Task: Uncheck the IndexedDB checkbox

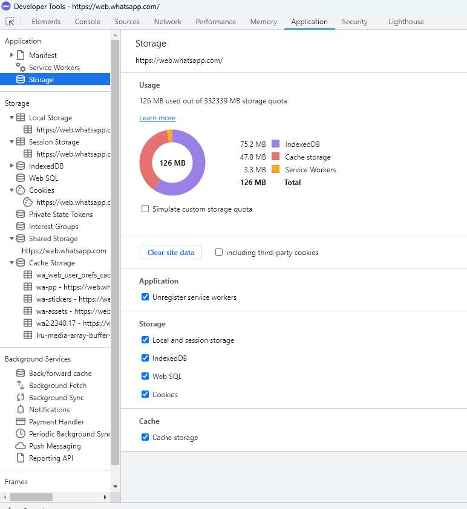Action: [x=145, y=358]
